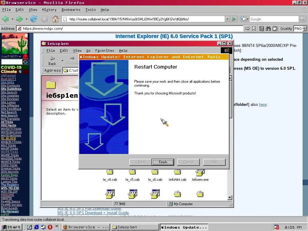This screenshot has height=231, width=308.
Task: Click the Outlook Express quick launch icon
Action: pyautogui.click(x=43, y=227)
